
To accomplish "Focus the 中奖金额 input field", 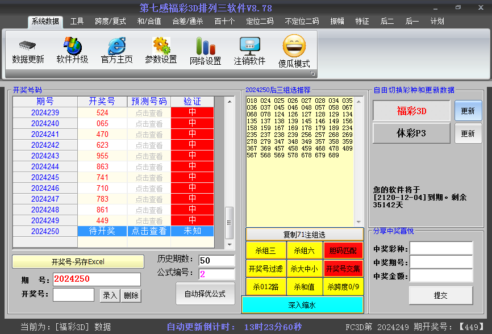I will pyautogui.click(x=441, y=275).
